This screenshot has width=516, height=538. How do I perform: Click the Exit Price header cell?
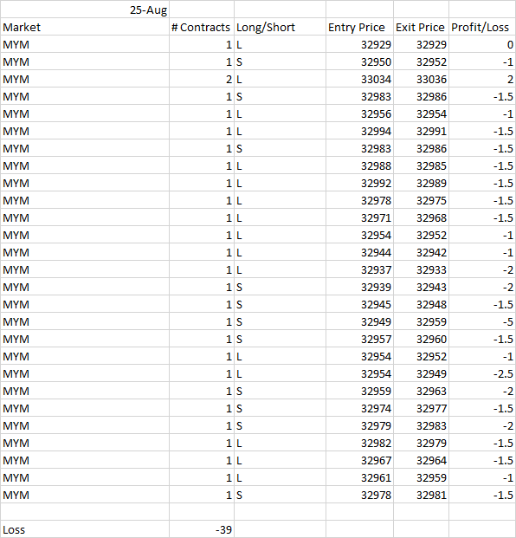click(421, 27)
